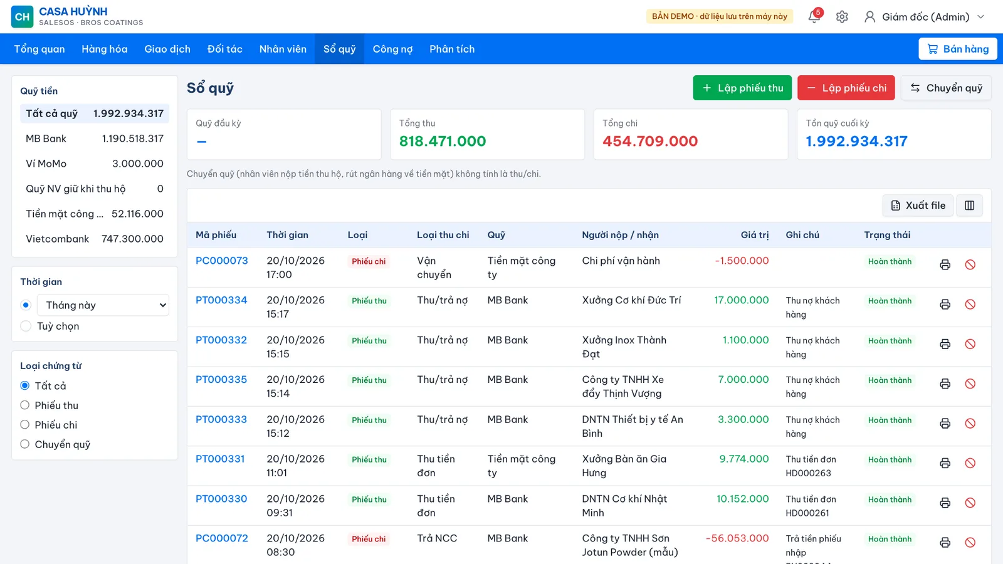Print voucher PT000335
The image size is (1003, 564).
(945, 384)
